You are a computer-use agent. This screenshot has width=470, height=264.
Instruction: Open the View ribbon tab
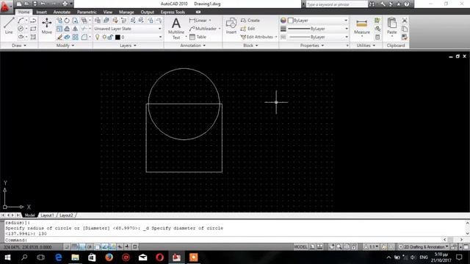pyautogui.click(x=108, y=12)
